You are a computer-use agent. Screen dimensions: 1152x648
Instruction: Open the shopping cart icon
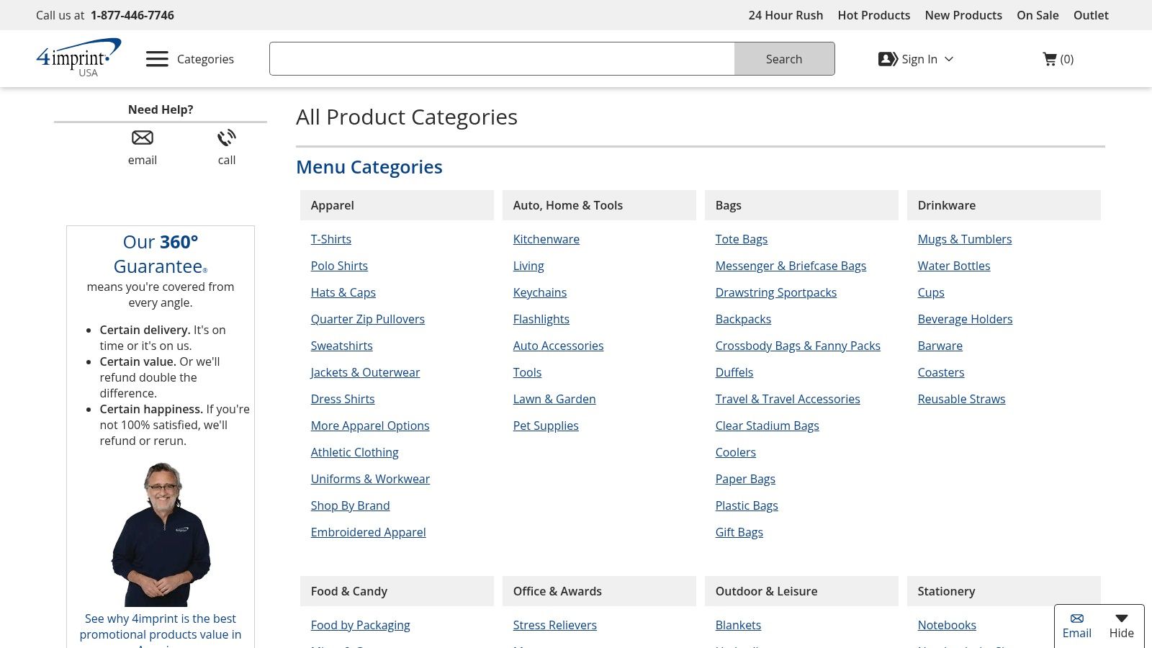1050,59
